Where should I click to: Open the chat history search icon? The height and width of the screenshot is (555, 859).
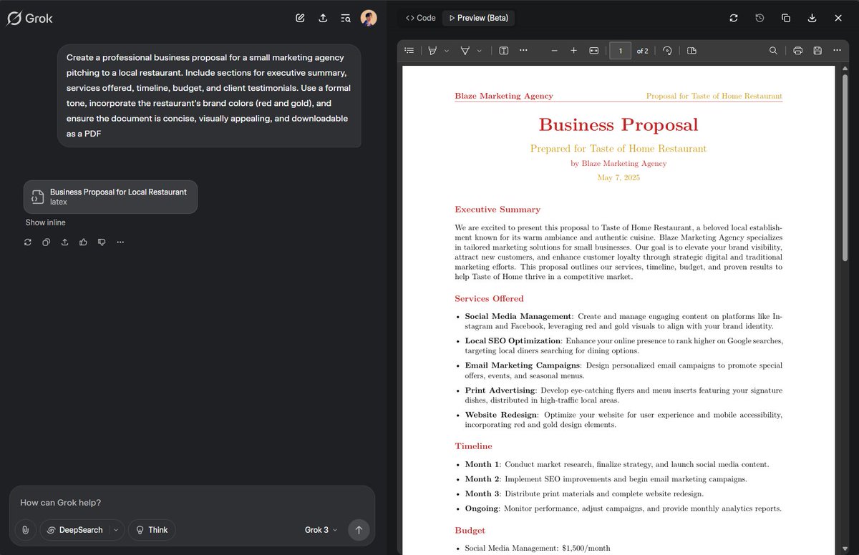point(346,18)
